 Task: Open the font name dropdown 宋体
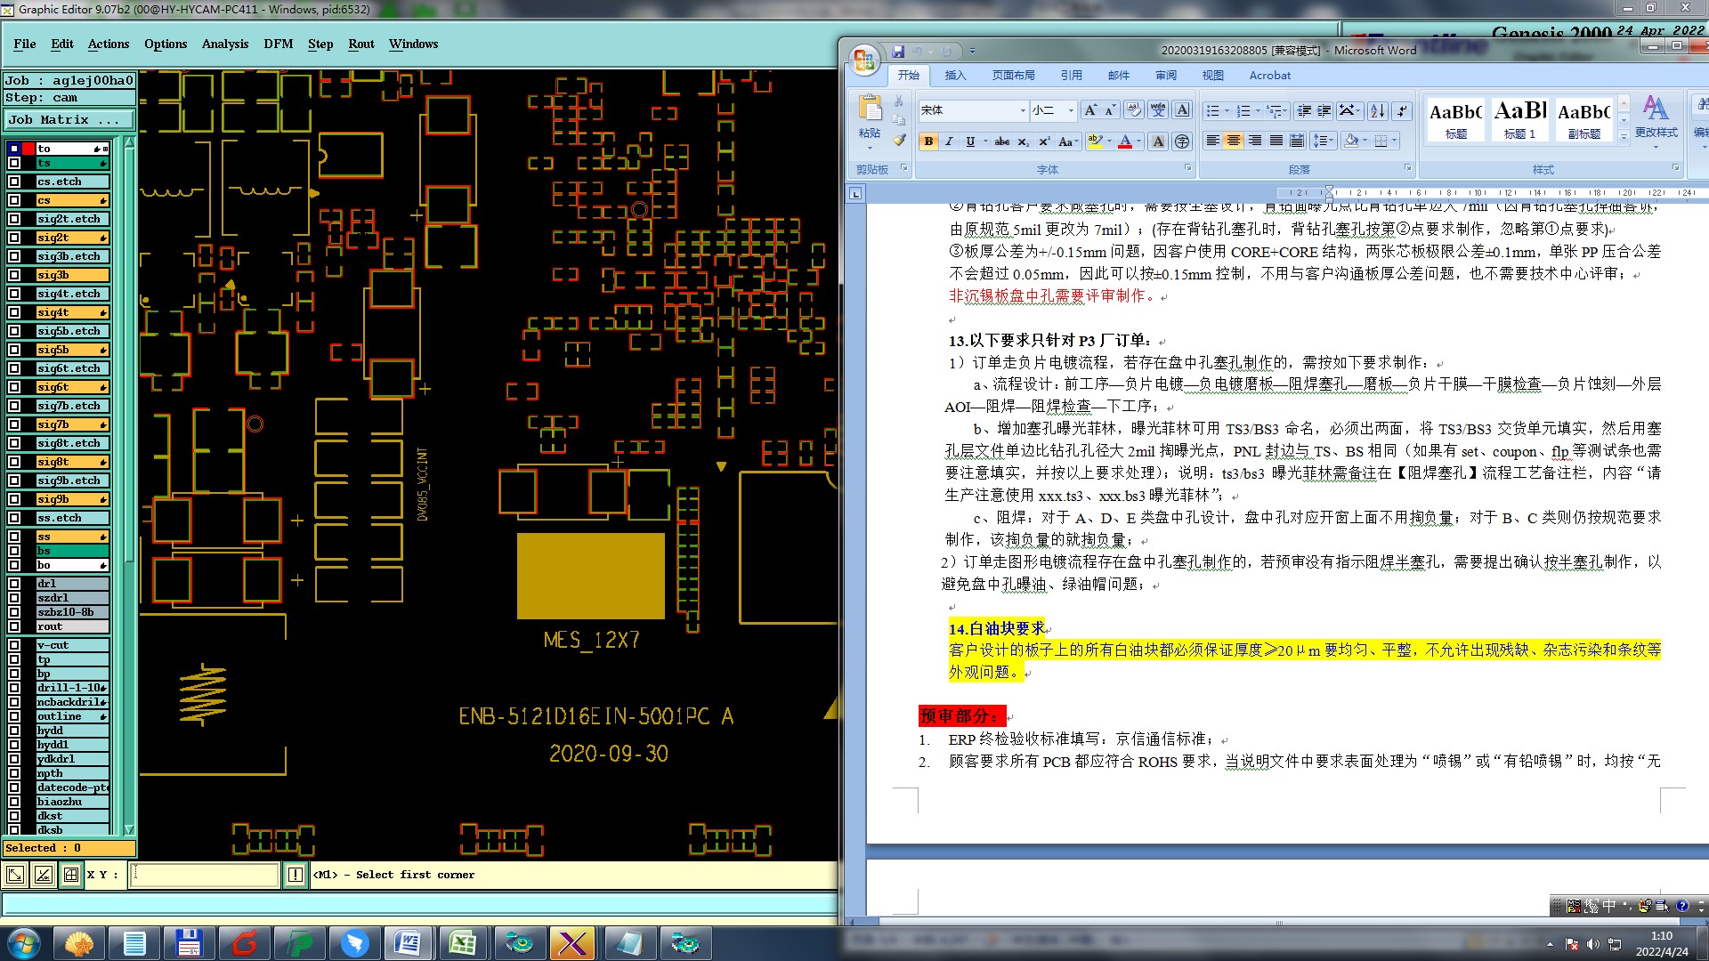click(1023, 110)
